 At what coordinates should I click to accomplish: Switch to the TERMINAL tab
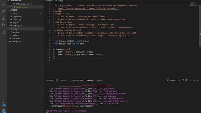90,80
